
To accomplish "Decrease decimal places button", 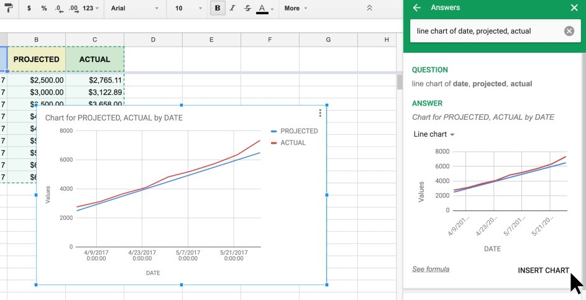I will pyautogui.click(x=58, y=8).
